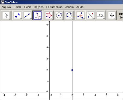123x100 pixels.
Task: Expand the Perpendicular line tool dropdown arrow
Action: coord(41,19)
